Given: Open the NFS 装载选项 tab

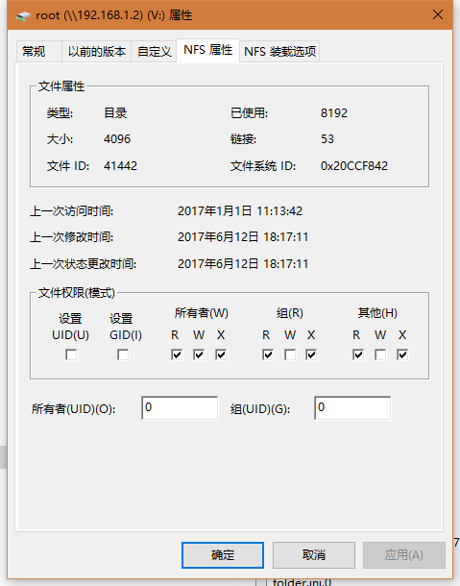Looking at the screenshot, I should coord(279,51).
